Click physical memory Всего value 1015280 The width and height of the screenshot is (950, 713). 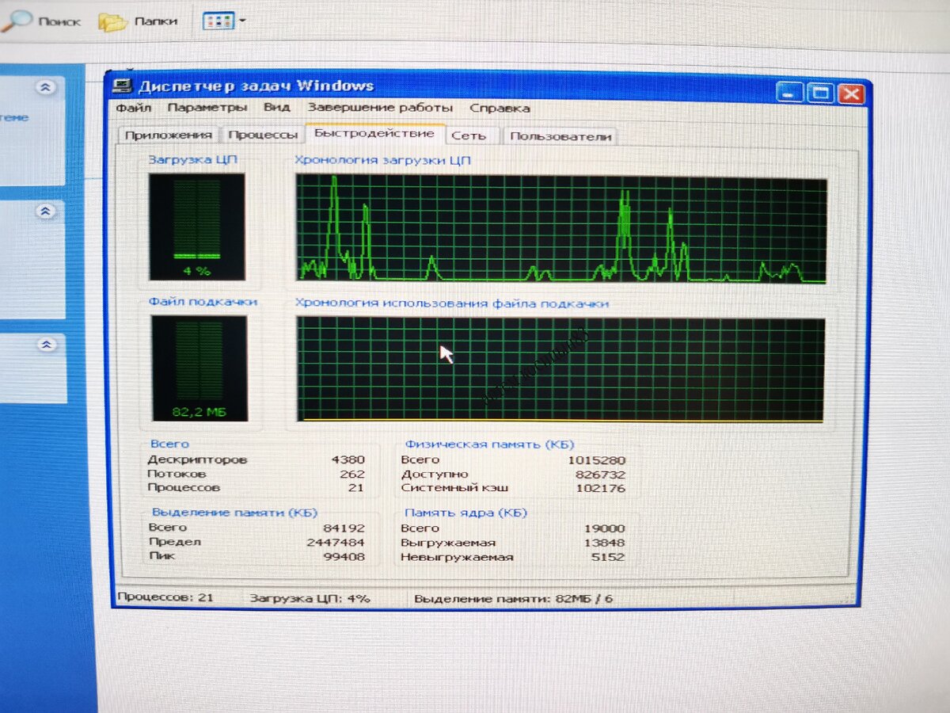[x=596, y=459]
